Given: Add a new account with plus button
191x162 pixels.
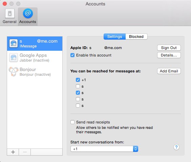Looking at the screenshot, I should tap(13, 152).
